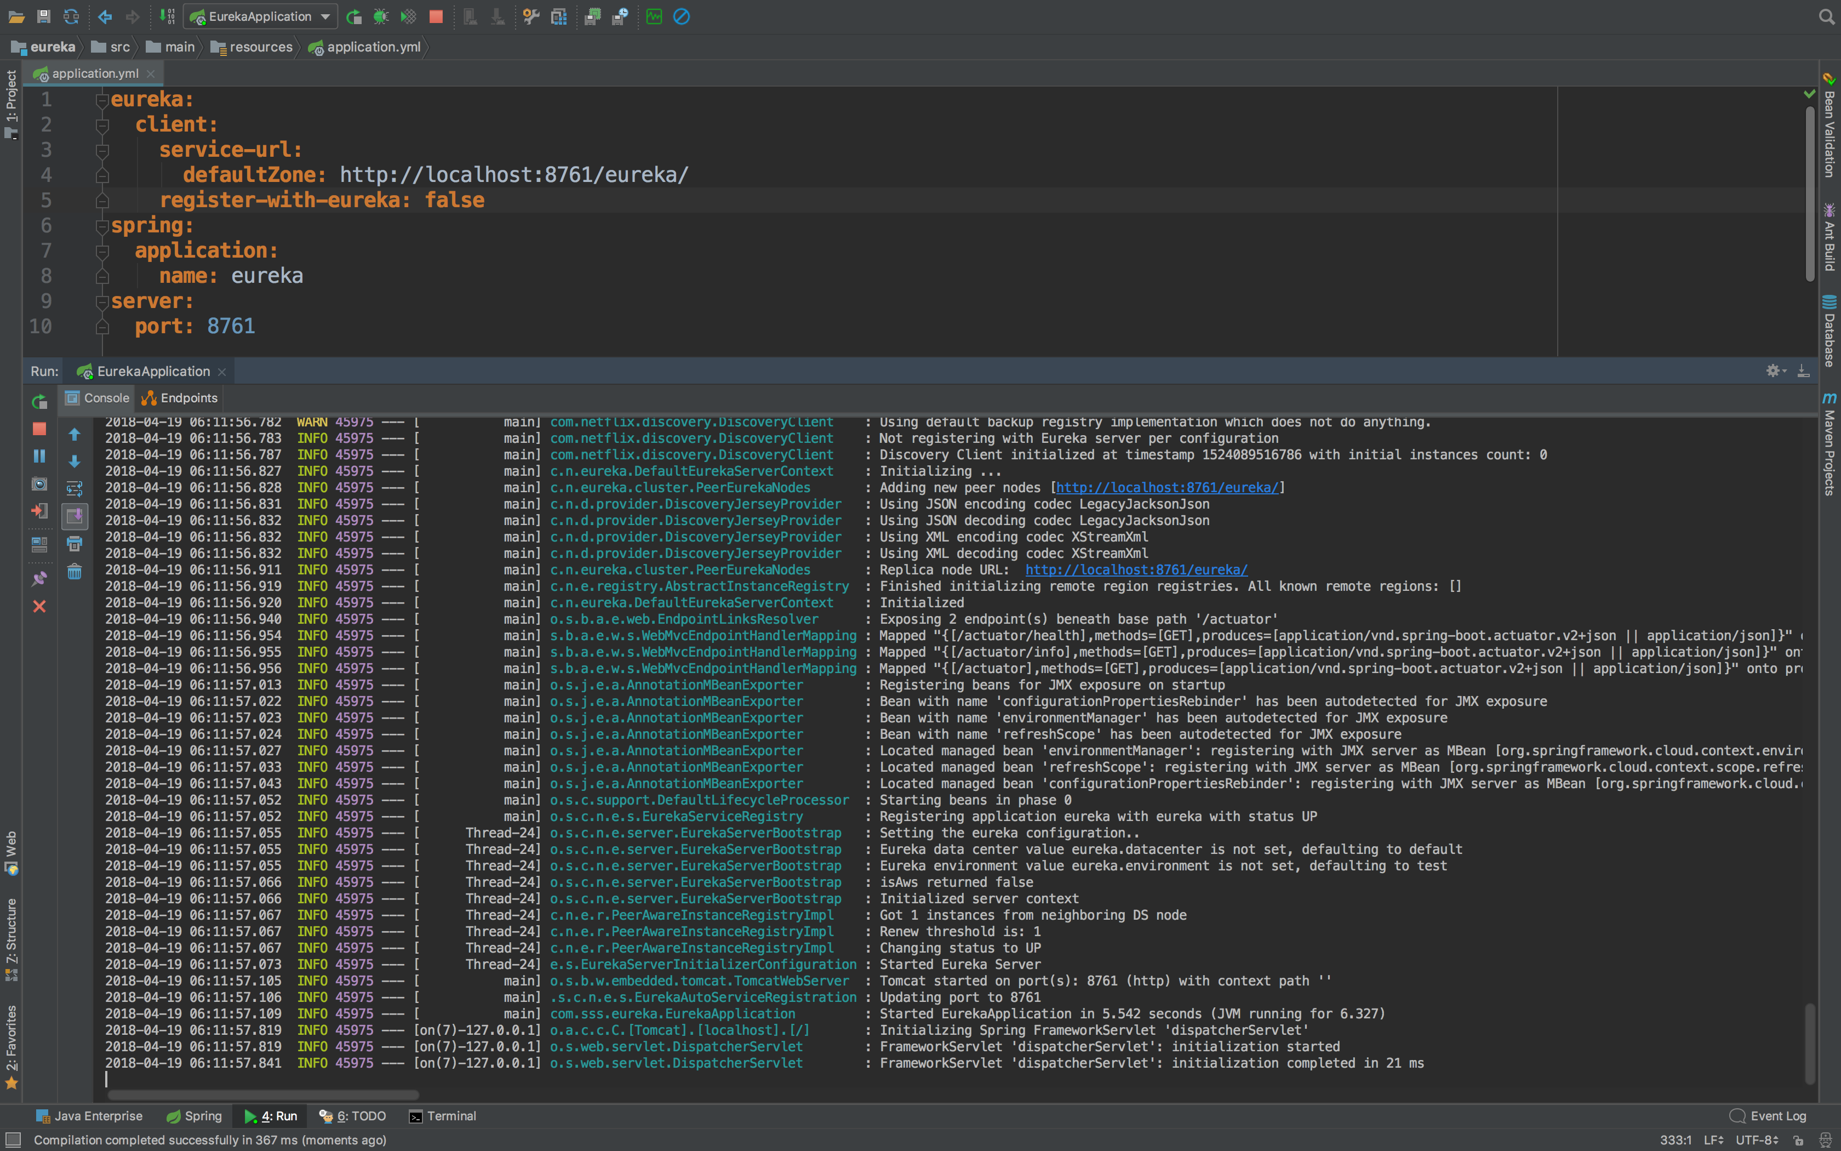Open the Replica node URL link
This screenshot has width=1841, height=1151.
[x=1136, y=570]
